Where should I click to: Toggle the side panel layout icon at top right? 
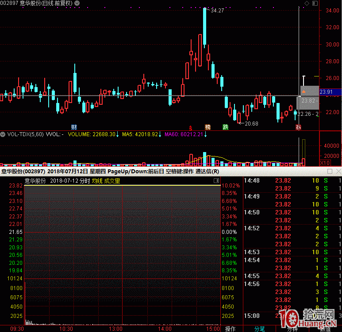[x=315, y=3]
